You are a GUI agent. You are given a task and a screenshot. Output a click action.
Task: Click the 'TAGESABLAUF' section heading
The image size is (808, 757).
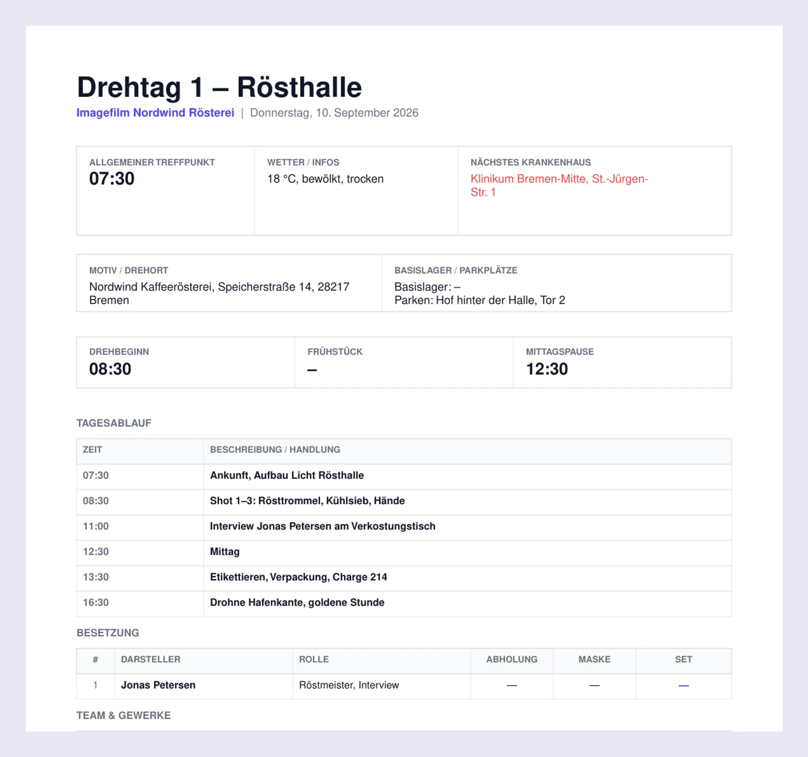coord(114,423)
